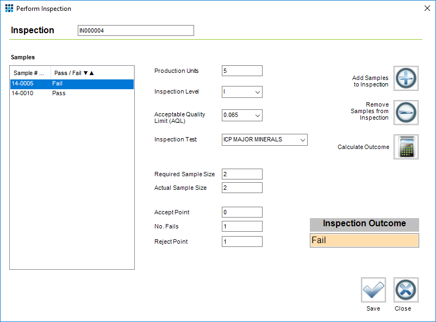Click the Inspection Outcome Fail field
This screenshot has width=436, height=322.
(x=364, y=240)
